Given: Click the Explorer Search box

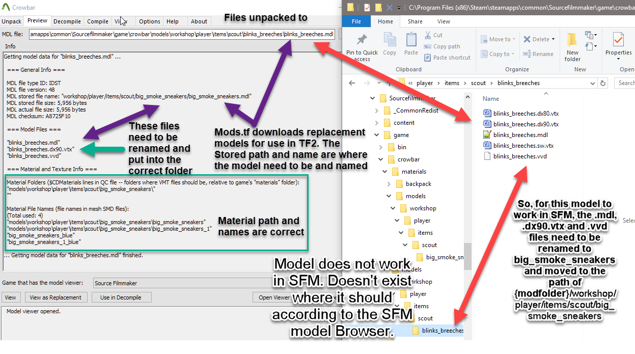Looking at the screenshot, I should click(x=624, y=83).
